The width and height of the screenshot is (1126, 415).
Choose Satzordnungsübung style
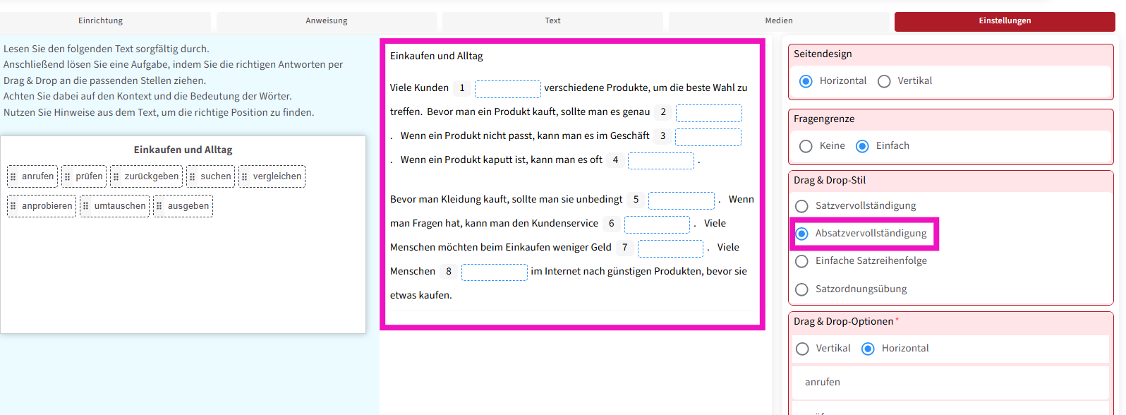801,289
